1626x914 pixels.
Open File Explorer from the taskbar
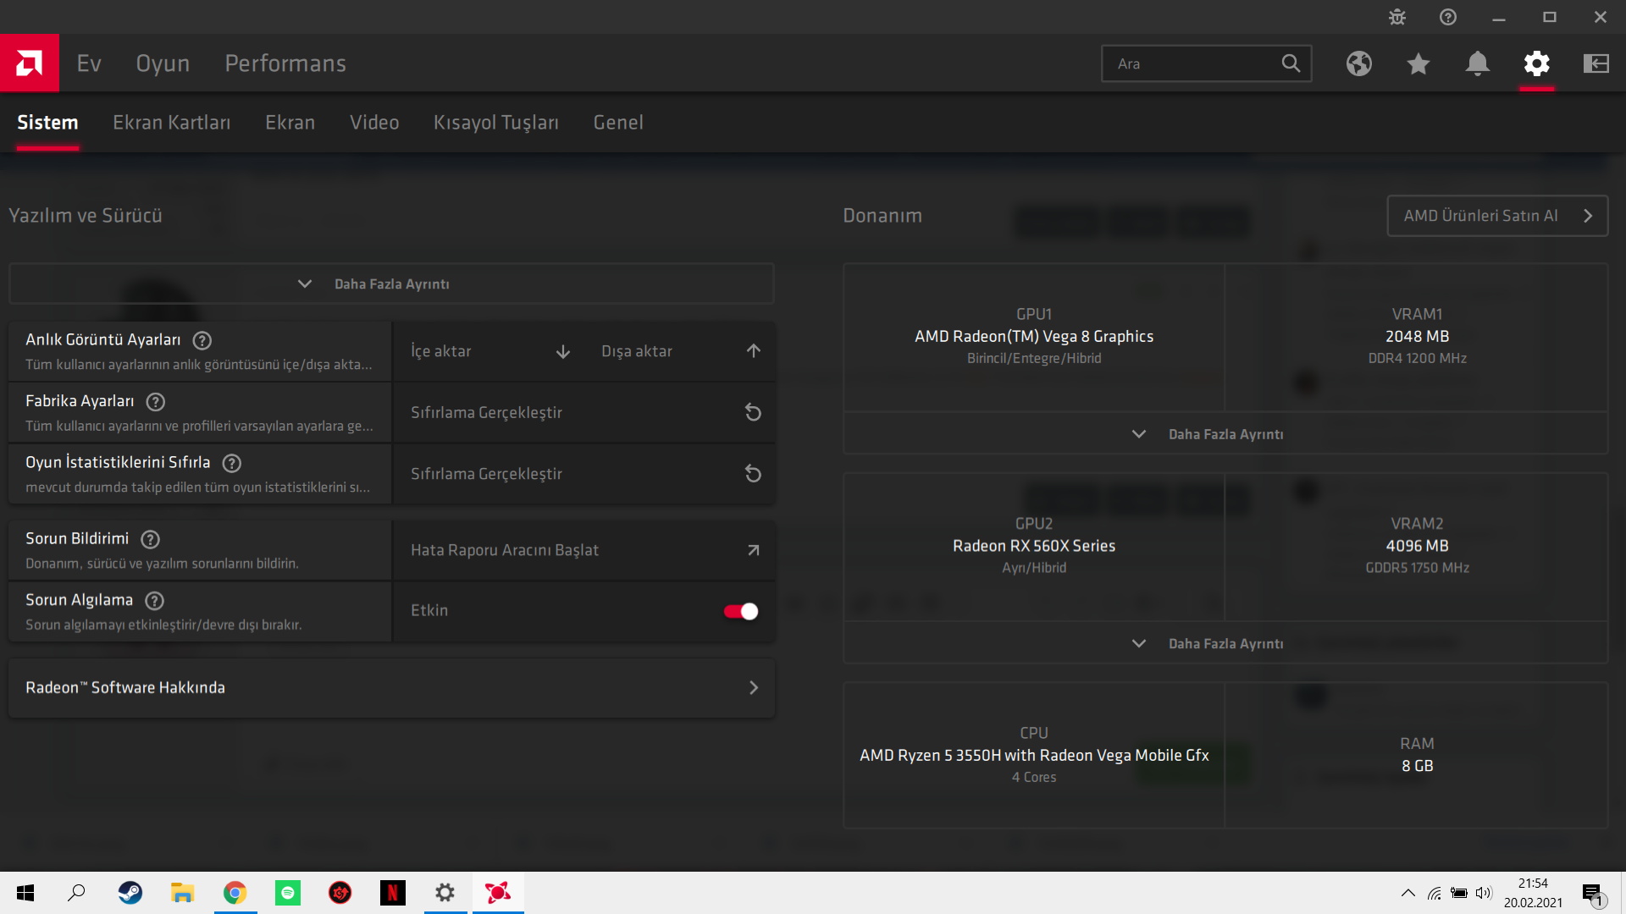(x=183, y=893)
